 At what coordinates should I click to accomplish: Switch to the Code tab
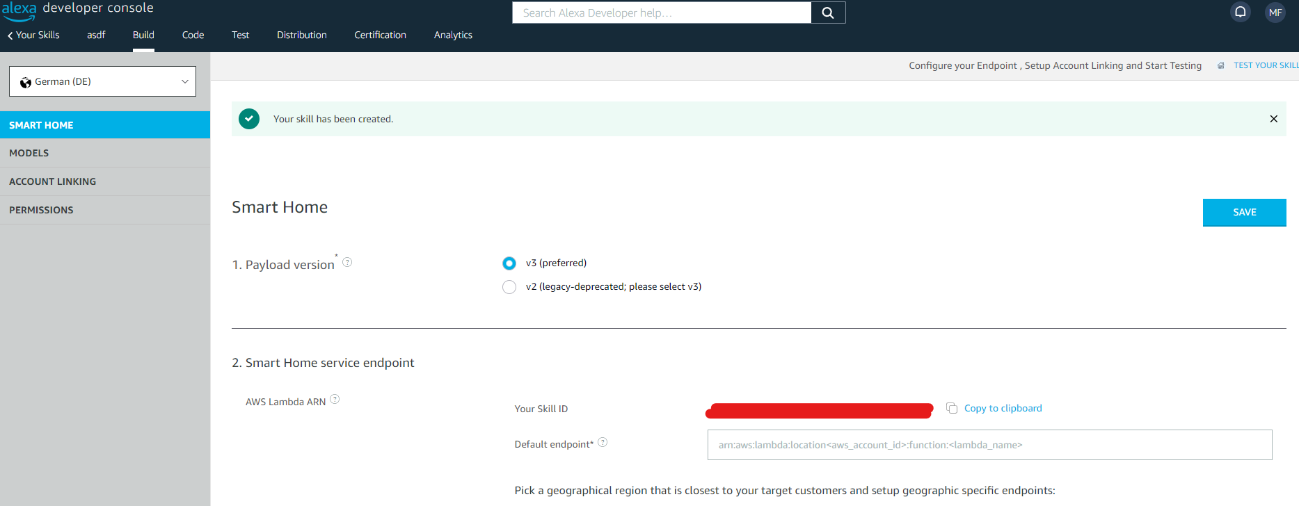pyautogui.click(x=193, y=35)
